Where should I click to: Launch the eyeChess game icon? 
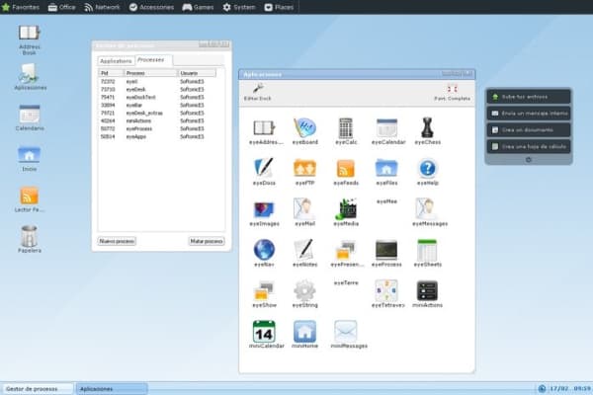coord(427,128)
